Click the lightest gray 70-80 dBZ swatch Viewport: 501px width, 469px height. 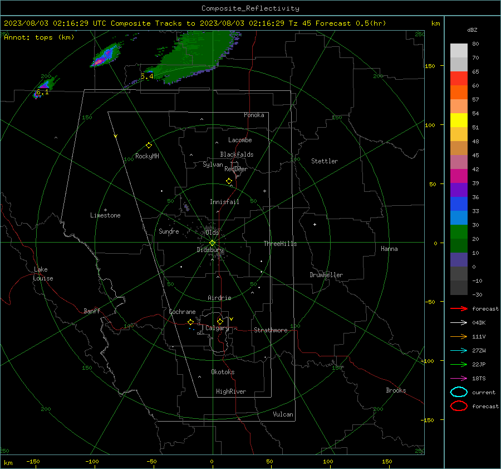(459, 51)
